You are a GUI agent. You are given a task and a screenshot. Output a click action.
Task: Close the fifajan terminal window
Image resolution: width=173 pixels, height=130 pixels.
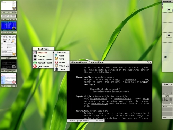pyautogui.click(x=151, y=62)
